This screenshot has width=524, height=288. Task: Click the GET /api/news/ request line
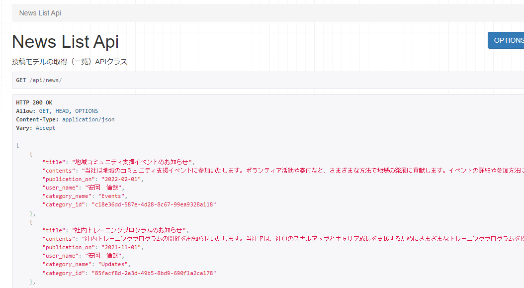[x=39, y=80]
